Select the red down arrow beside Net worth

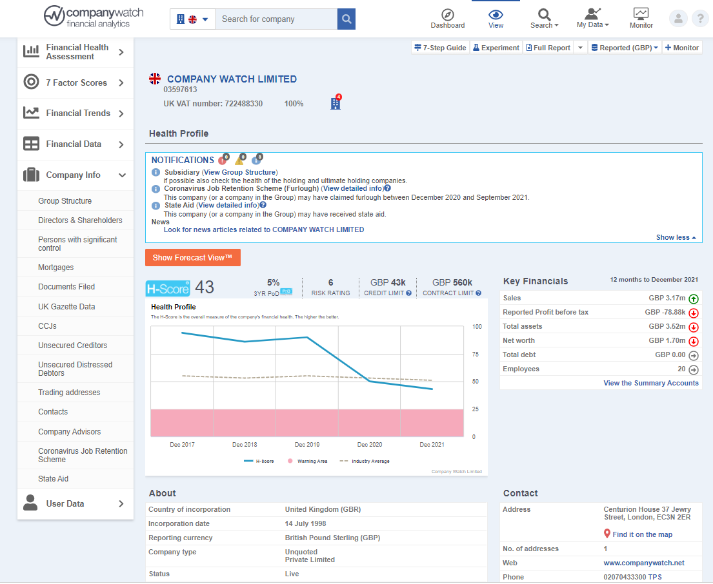tap(694, 342)
